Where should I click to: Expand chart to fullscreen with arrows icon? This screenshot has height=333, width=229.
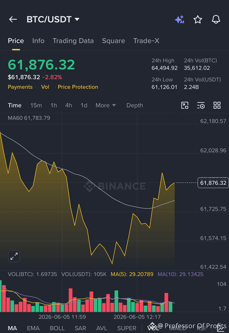pyautogui.click(x=14, y=256)
